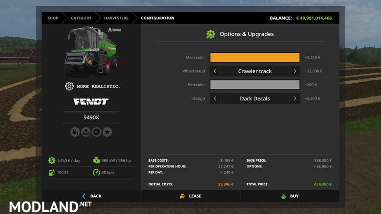Click the fuel capacity pump icon
Image resolution: width=381 pixels, height=214 pixels.
tap(51, 172)
